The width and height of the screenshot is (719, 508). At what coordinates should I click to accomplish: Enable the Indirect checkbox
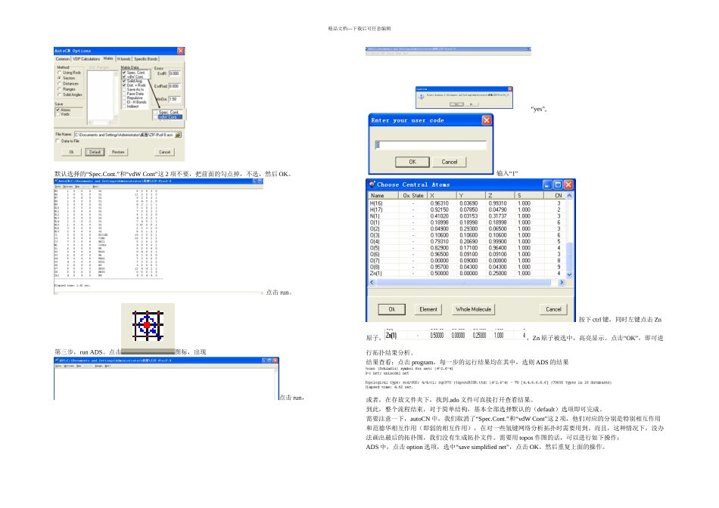[124, 107]
